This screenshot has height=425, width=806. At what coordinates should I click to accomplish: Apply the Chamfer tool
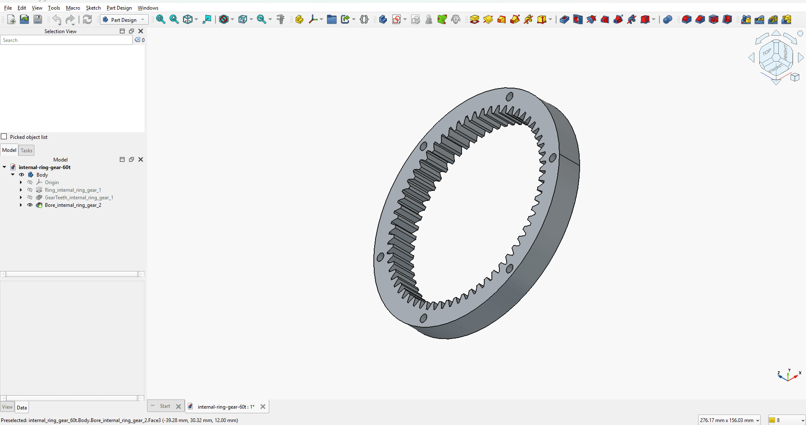click(700, 19)
